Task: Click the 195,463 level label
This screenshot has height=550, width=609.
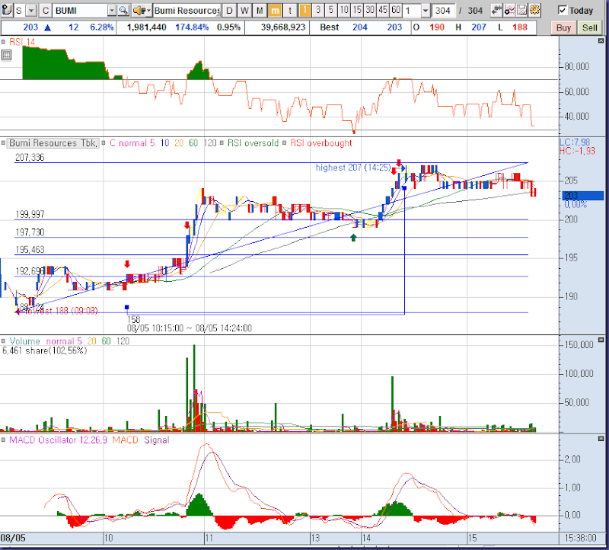Action: pyautogui.click(x=30, y=250)
